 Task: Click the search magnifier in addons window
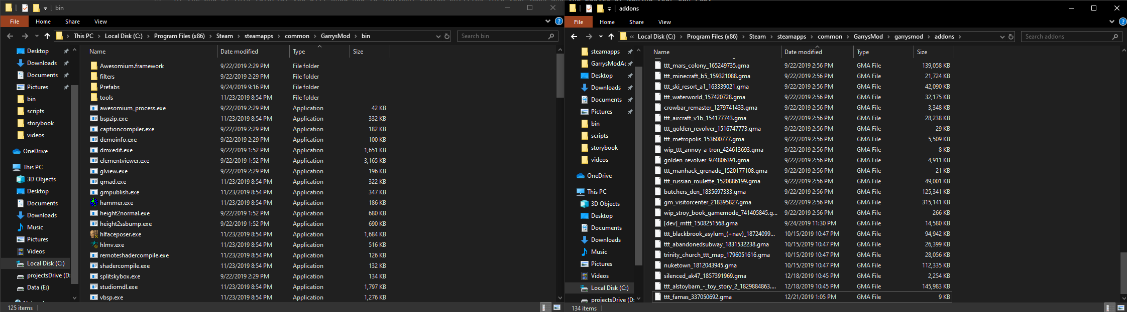click(x=1115, y=37)
